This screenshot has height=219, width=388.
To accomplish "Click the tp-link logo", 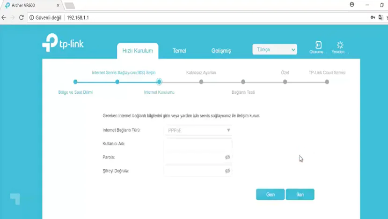I will 63,43.
